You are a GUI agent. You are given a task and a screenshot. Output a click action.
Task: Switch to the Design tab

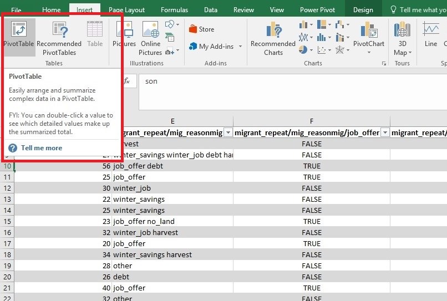click(363, 9)
